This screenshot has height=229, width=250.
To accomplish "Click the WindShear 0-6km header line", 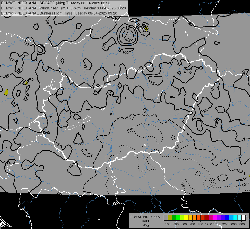I will 63,8.
